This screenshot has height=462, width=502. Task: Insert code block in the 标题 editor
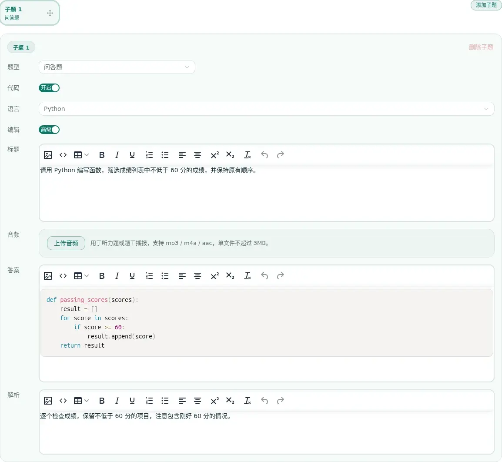point(63,155)
